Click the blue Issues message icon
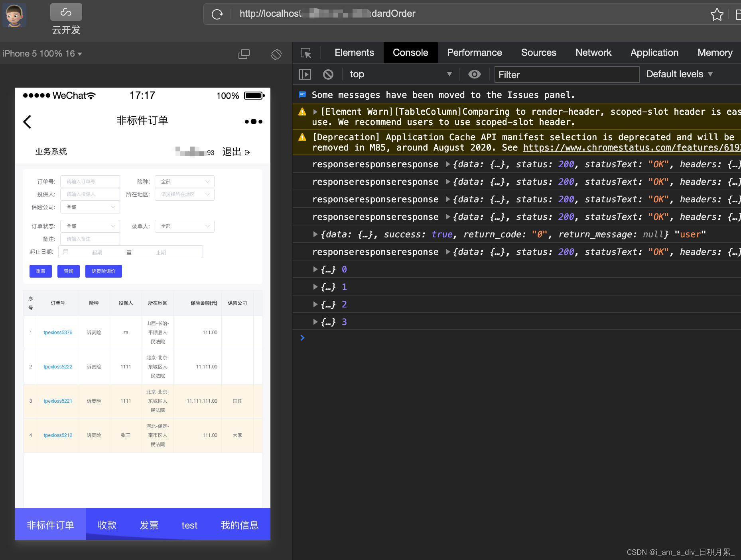Viewport: 741px width, 560px height. (x=302, y=95)
